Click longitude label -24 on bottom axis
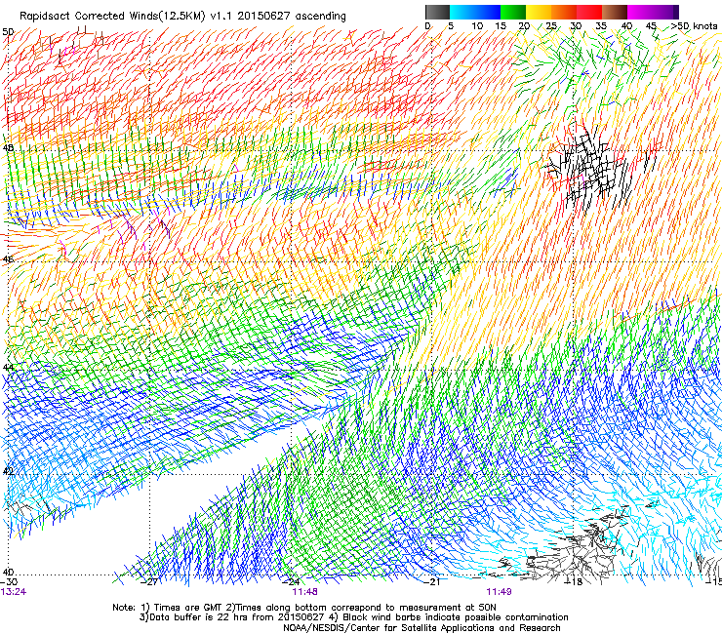 pyautogui.click(x=291, y=582)
